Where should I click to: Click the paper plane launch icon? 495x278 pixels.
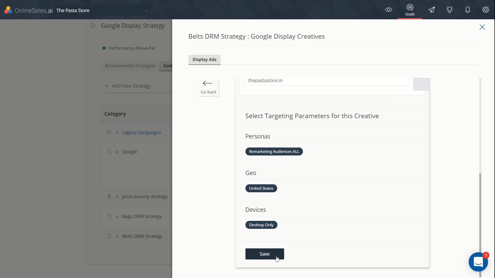432,10
